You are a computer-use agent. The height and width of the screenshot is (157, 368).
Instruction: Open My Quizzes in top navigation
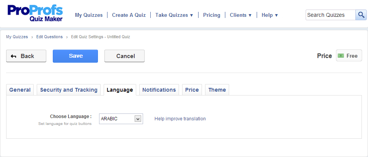pyautogui.click(x=89, y=15)
